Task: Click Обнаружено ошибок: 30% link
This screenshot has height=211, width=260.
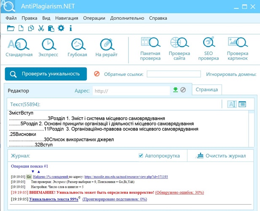Action: click(180, 192)
